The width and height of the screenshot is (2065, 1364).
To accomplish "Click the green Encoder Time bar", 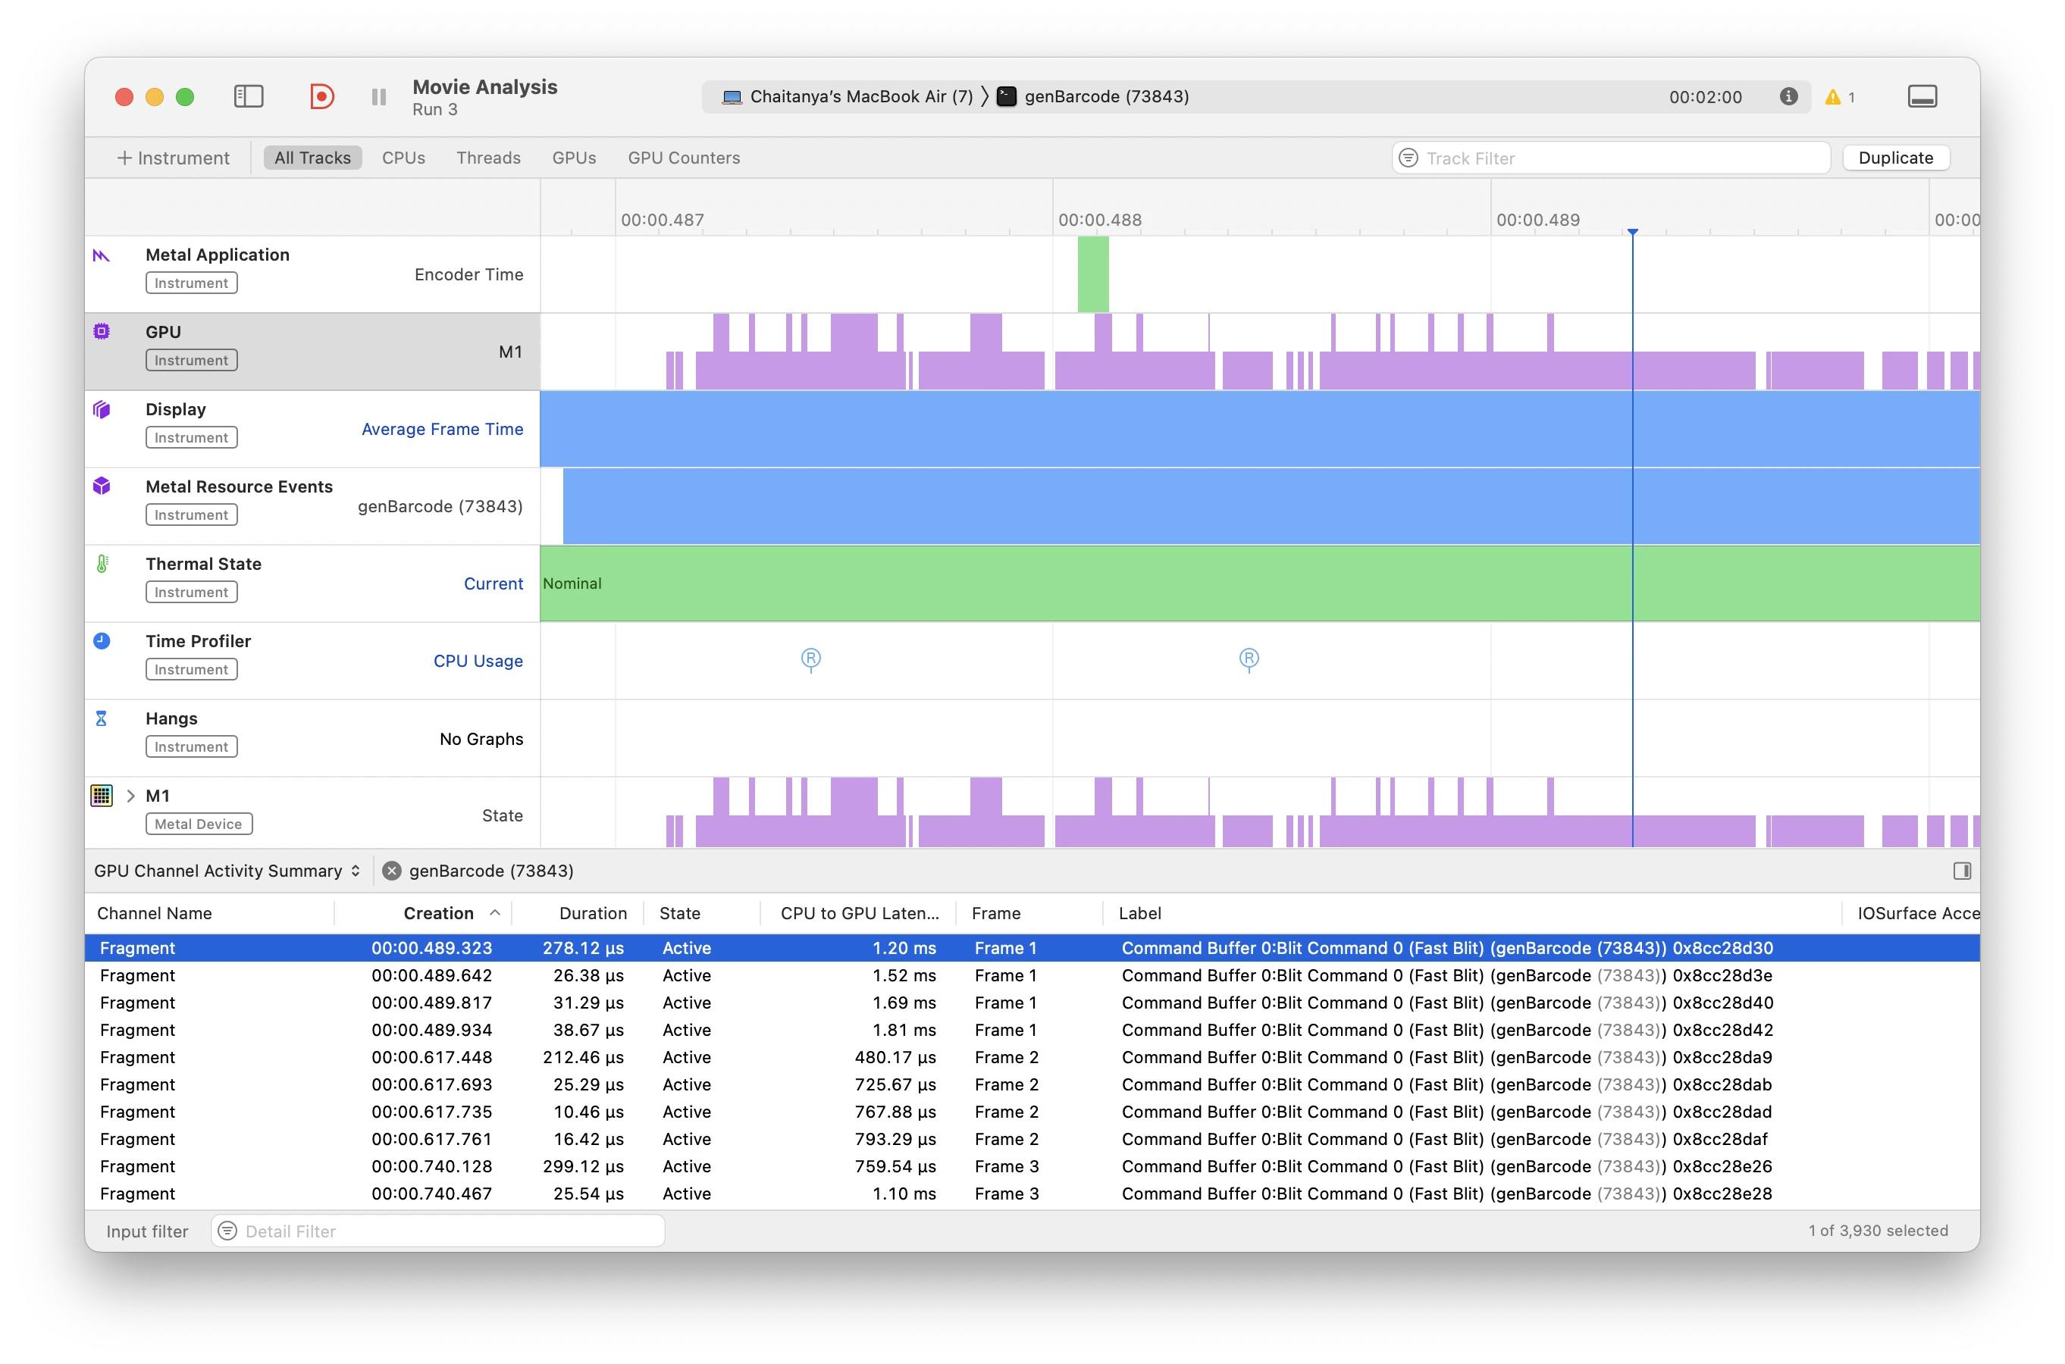I will (x=1093, y=274).
